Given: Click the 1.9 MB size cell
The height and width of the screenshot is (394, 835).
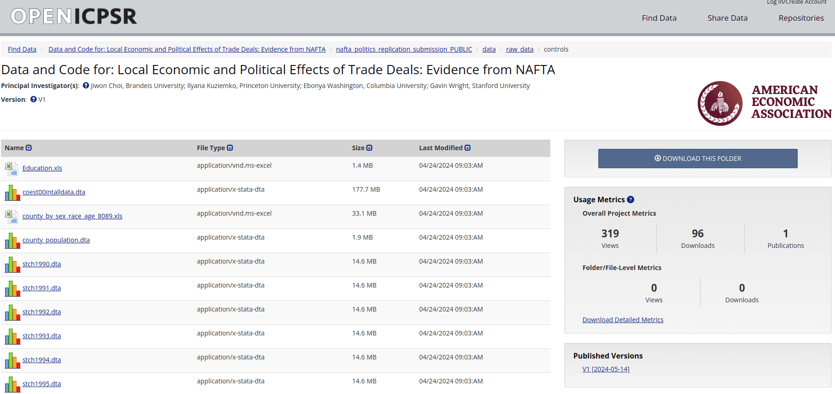Looking at the screenshot, I should pos(362,237).
